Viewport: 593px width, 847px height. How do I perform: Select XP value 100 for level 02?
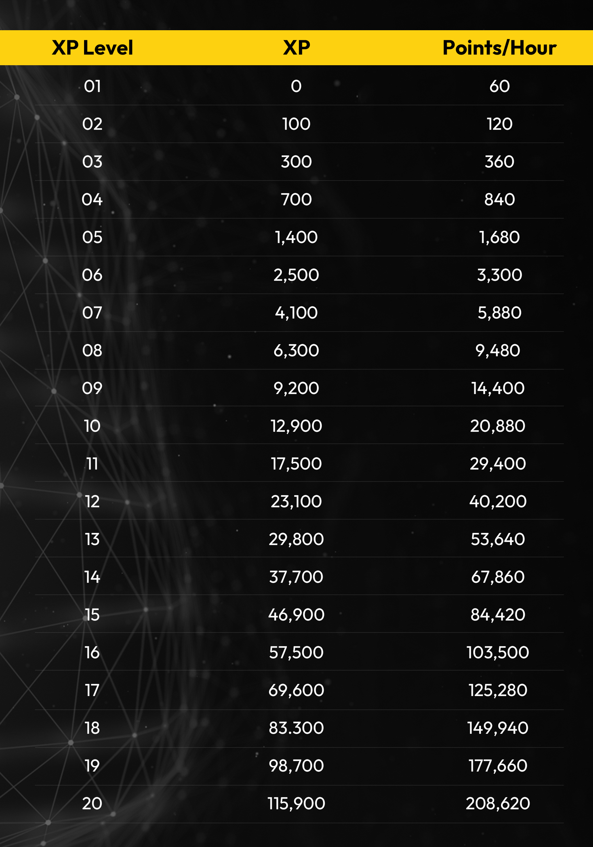296,124
